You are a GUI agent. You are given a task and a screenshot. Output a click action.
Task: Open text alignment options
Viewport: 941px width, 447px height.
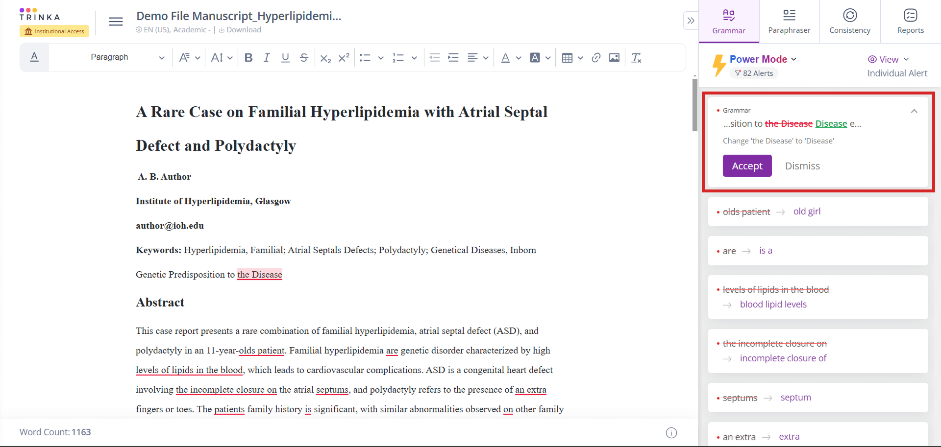tap(478, 58)
